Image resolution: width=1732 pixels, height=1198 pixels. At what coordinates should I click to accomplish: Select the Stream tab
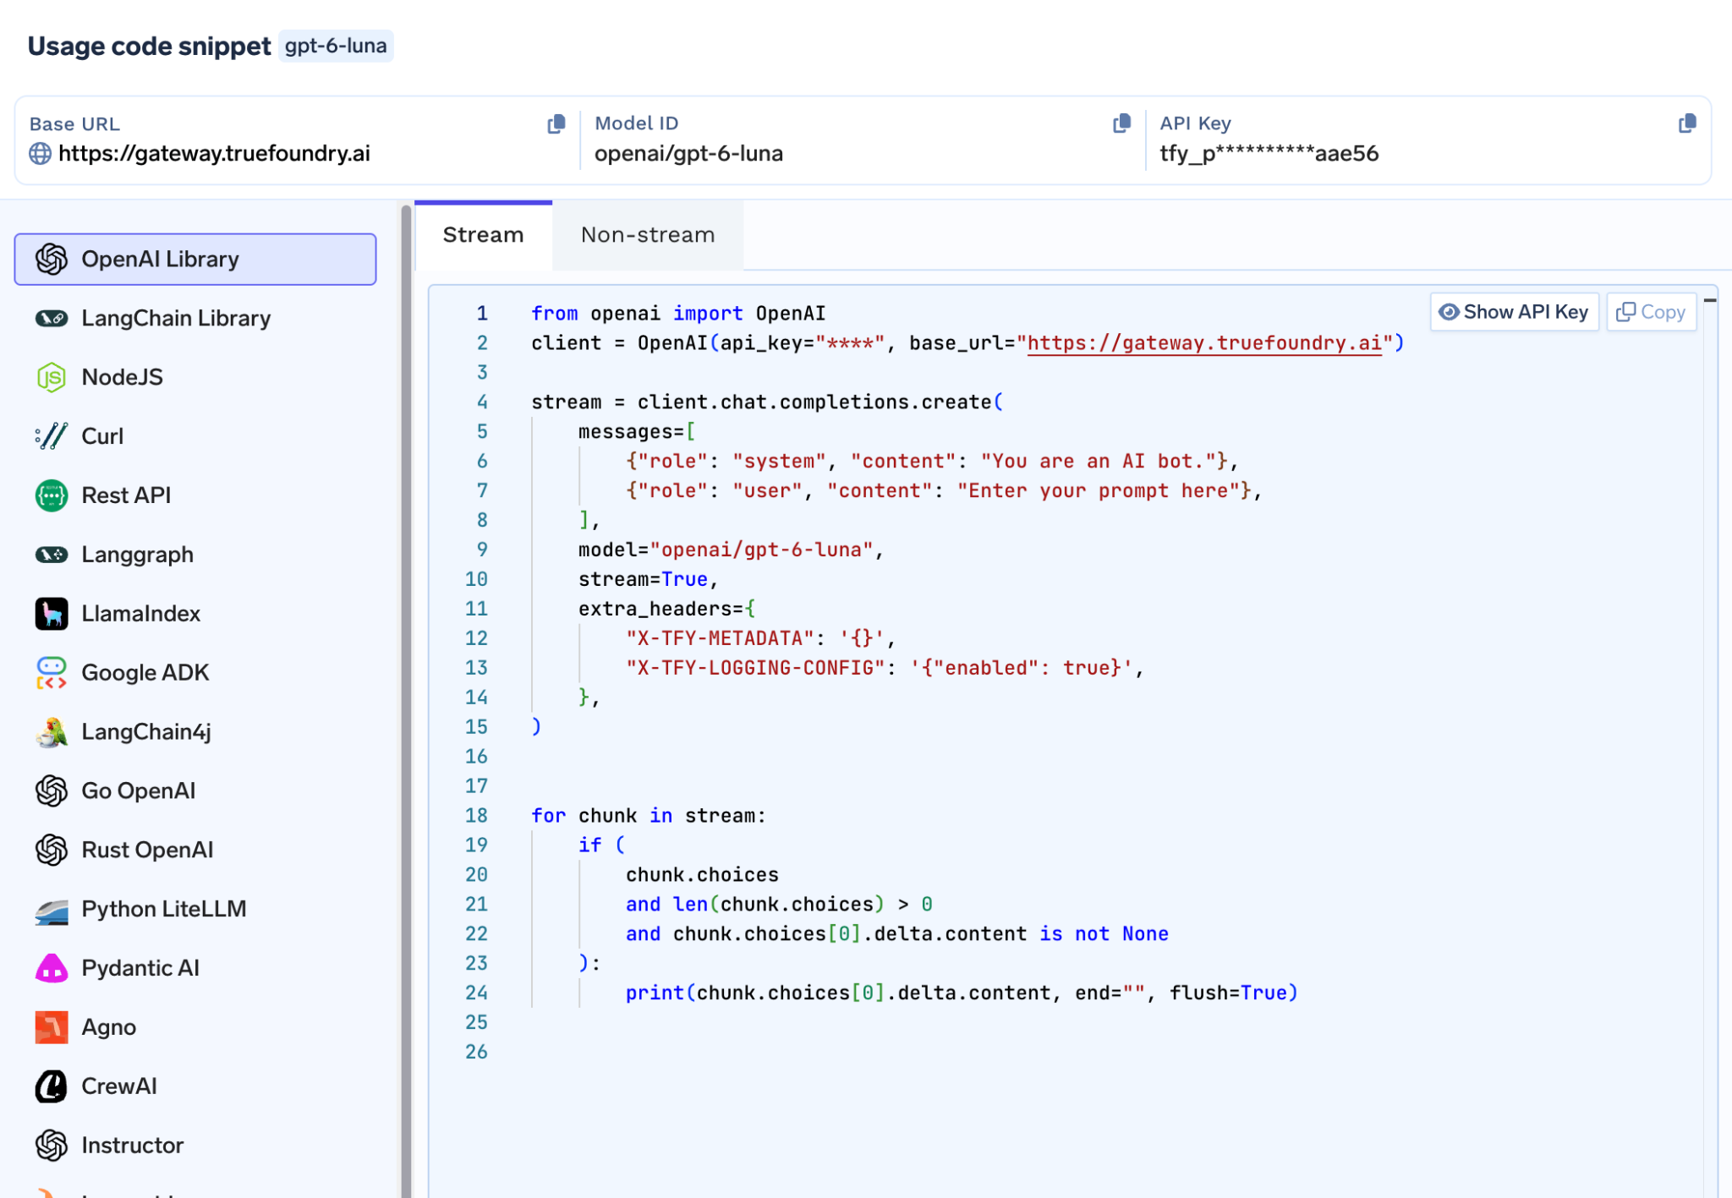point(483,235)
